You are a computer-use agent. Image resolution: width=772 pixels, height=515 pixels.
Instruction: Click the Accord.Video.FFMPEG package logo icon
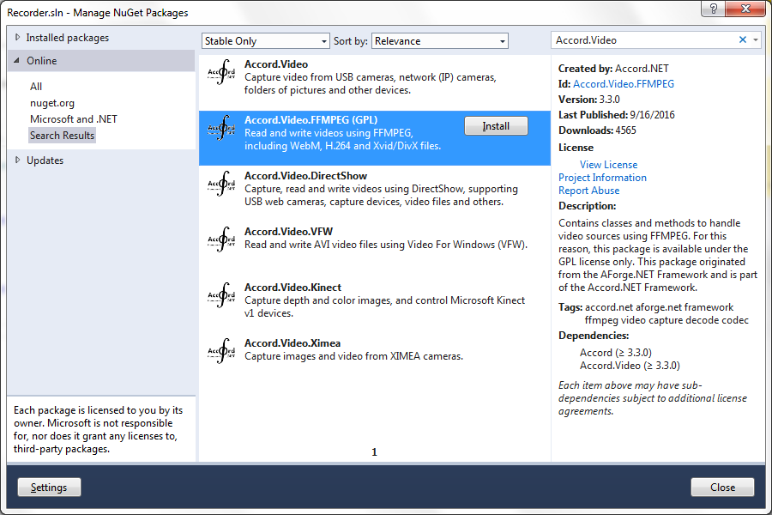coord(221,128)
